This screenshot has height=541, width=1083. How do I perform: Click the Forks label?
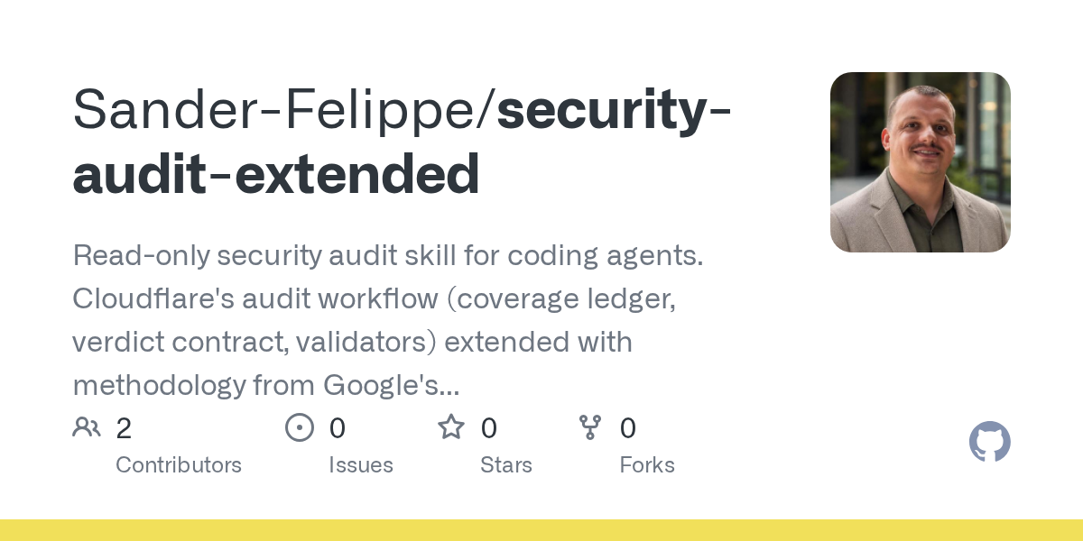[x=647, y=465]
